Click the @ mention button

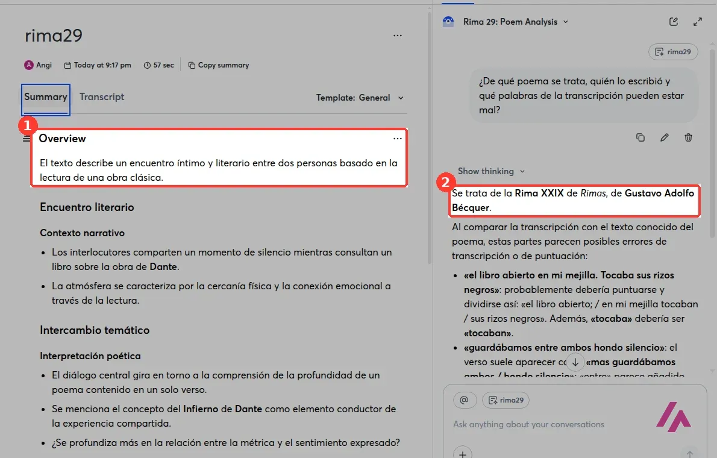point(464,400)
